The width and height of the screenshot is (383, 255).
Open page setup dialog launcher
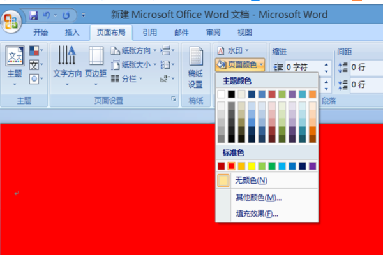point(174,99)
